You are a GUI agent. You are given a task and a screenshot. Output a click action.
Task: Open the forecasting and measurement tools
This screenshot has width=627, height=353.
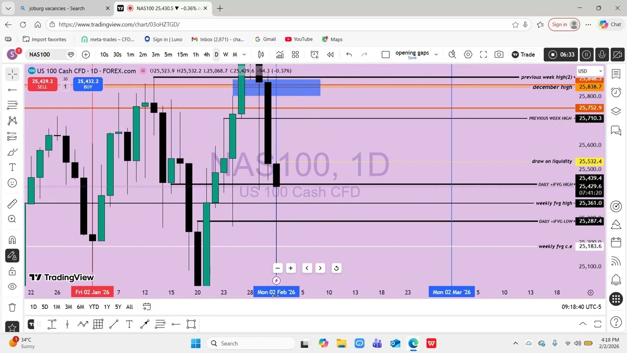point(12,136)
